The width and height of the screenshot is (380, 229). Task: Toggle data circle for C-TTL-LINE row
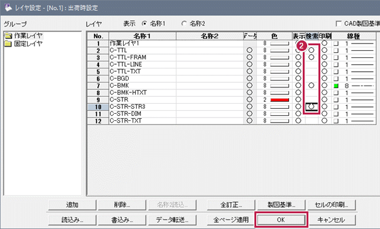click(249, 64)
